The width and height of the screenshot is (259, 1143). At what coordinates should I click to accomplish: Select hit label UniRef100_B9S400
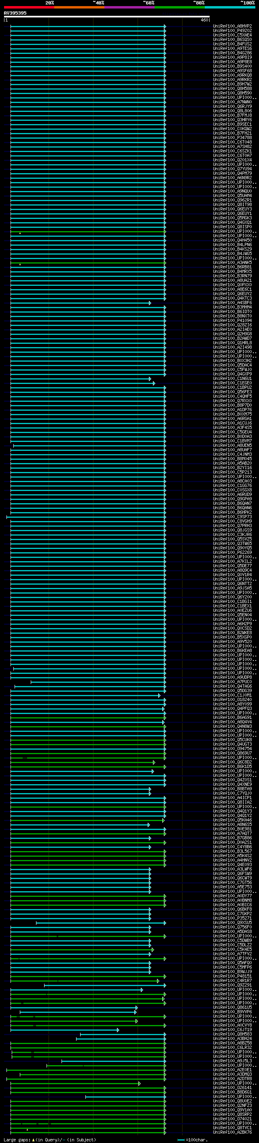(232, 66)
